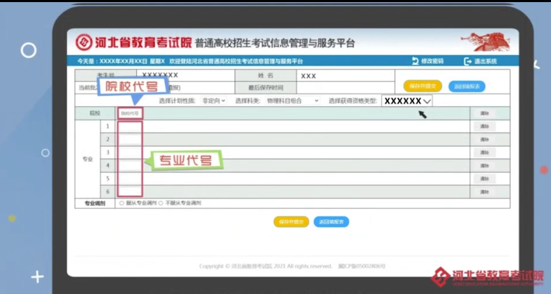Screen dimensions: 551x294
Task: Click the 退出系统 link
Action: tap(485, 61)
